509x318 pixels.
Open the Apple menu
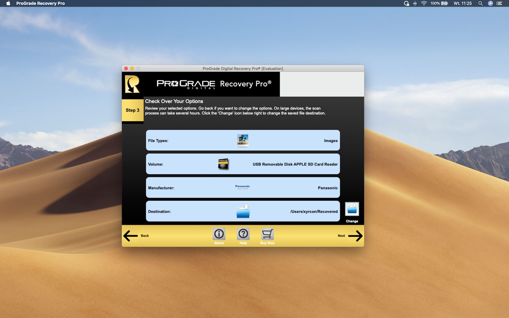pyautogui.click(x=8, y=3)
